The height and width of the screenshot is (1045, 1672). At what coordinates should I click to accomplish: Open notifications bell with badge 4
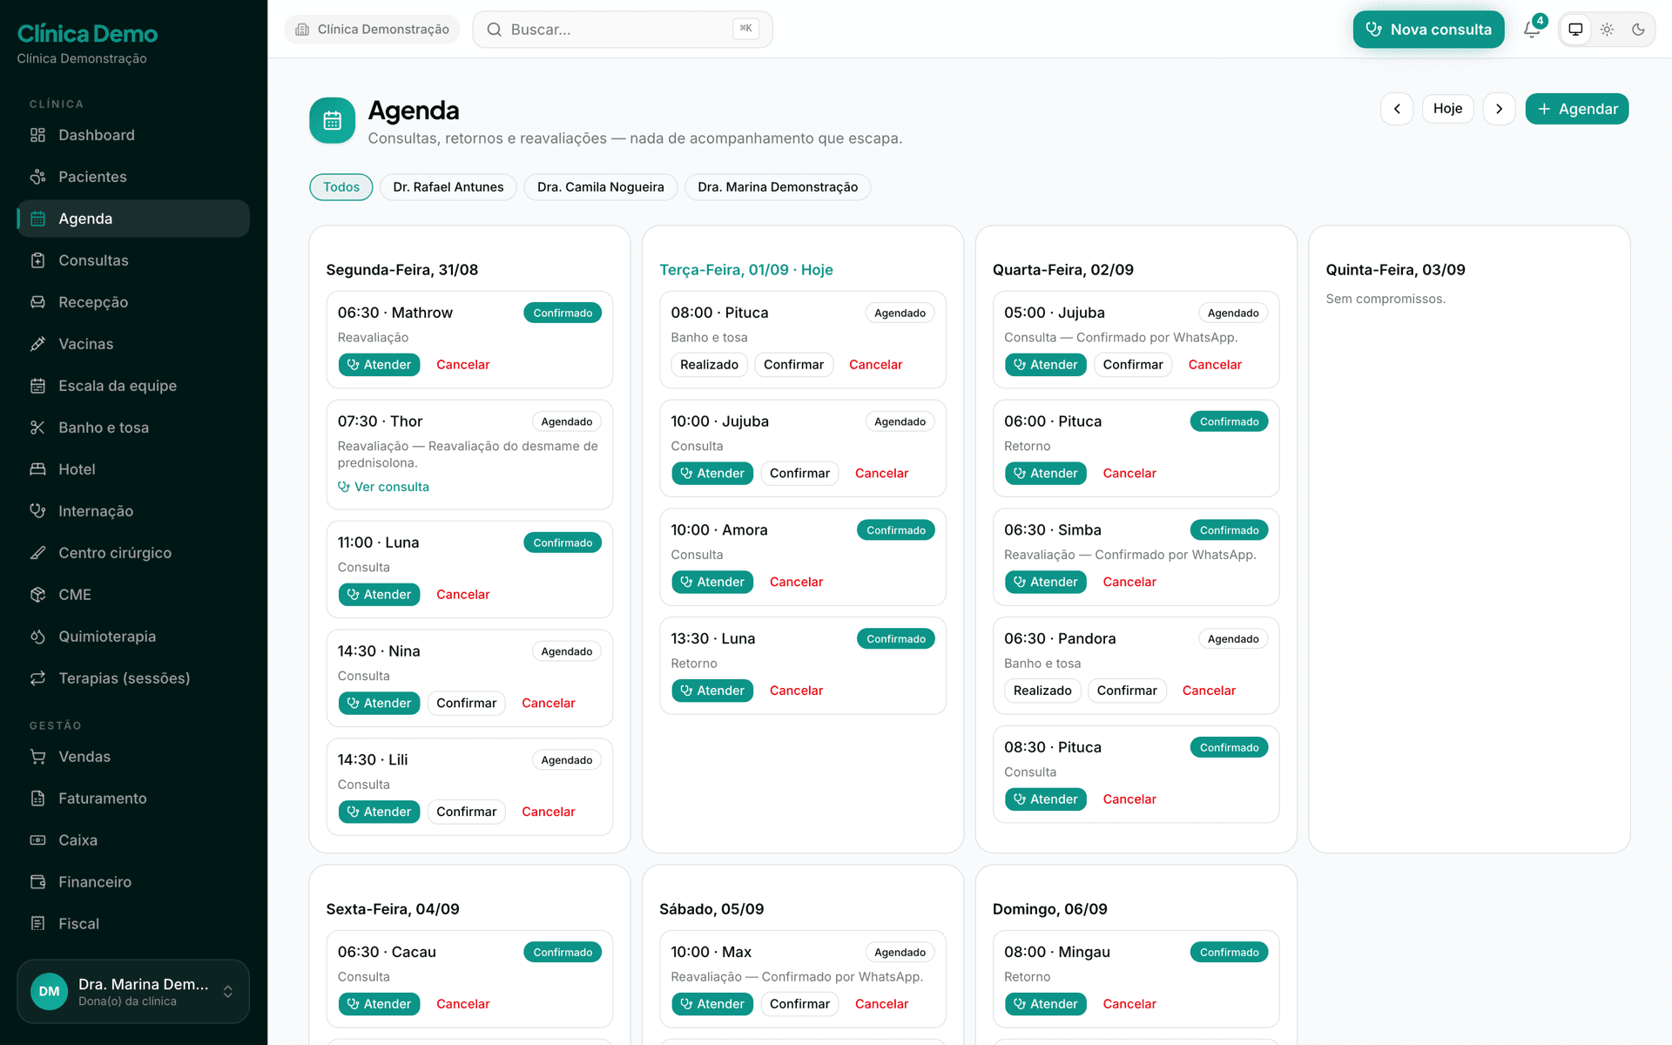1532,30
